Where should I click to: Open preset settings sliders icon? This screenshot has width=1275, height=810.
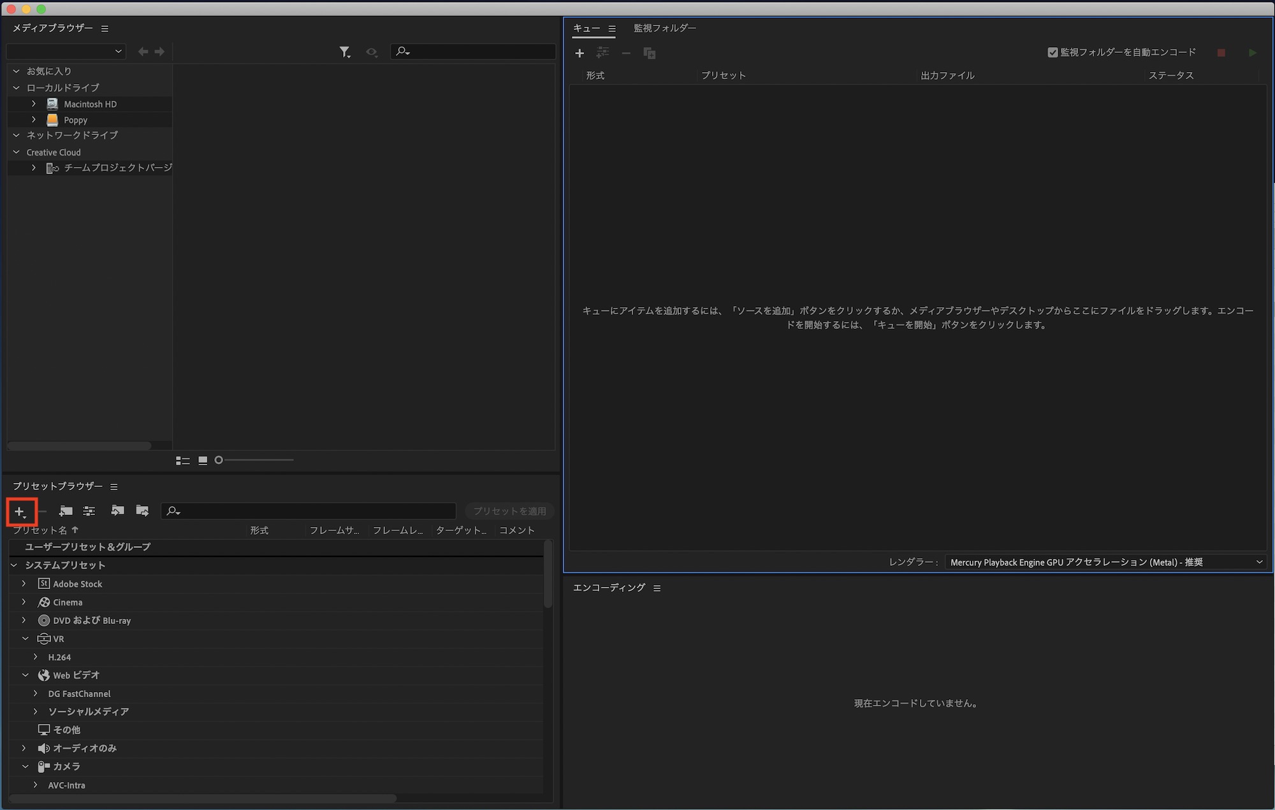click(x=89, y=511)
